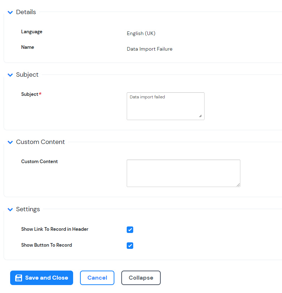Uncheck Show Button To Record checkbox
Viewport: 282px width, 293px height.
[x=130, y=246]
